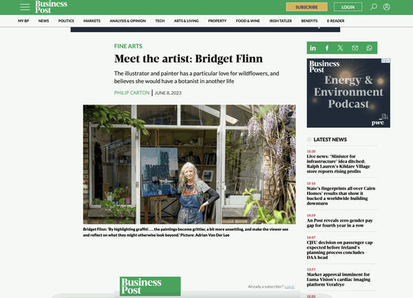Open CJEU passenger cap decision story
The image size is (413, 298).
coord(339,250)
